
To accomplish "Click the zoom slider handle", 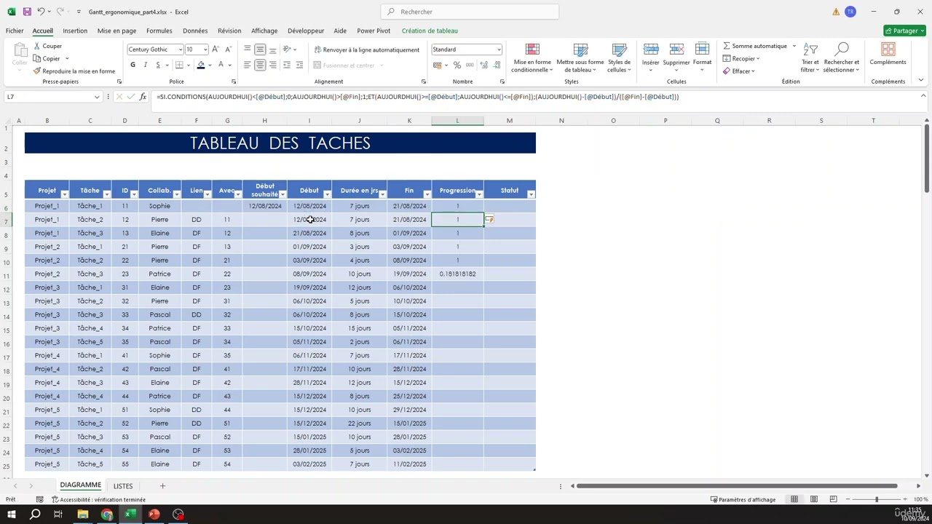I will [876, 499].
